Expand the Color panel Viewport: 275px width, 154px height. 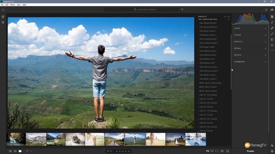pyautogui.click(x=250, y=35)
